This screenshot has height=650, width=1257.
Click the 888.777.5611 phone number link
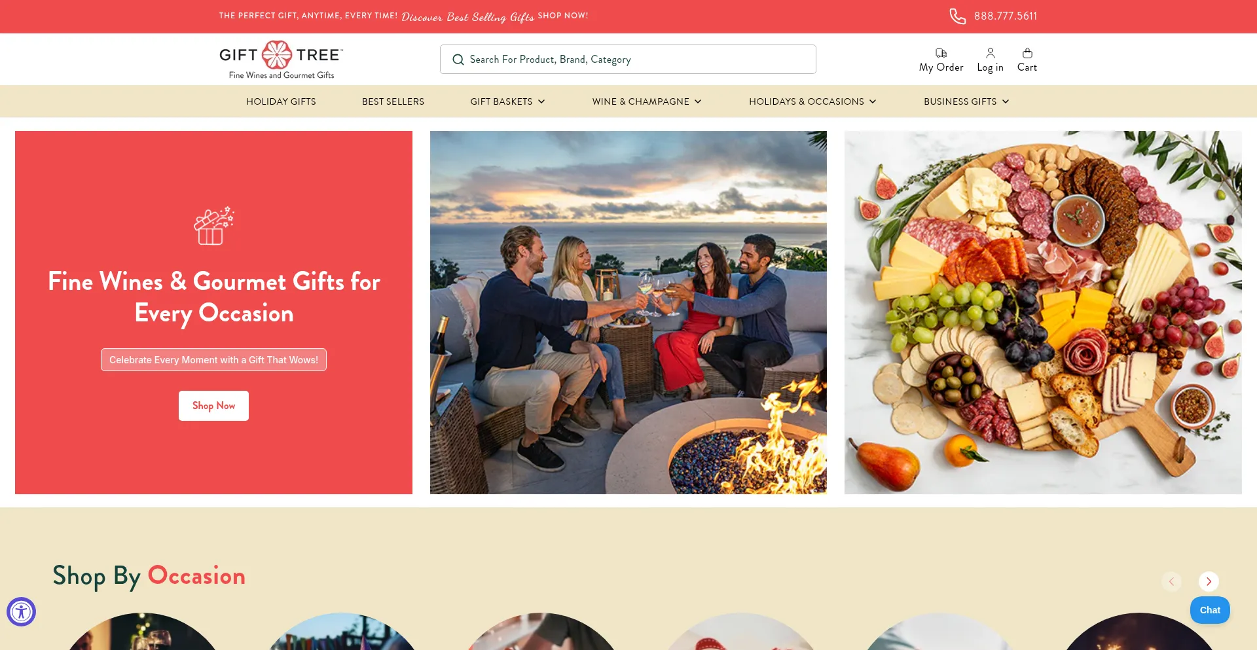tap(1006, 16)
